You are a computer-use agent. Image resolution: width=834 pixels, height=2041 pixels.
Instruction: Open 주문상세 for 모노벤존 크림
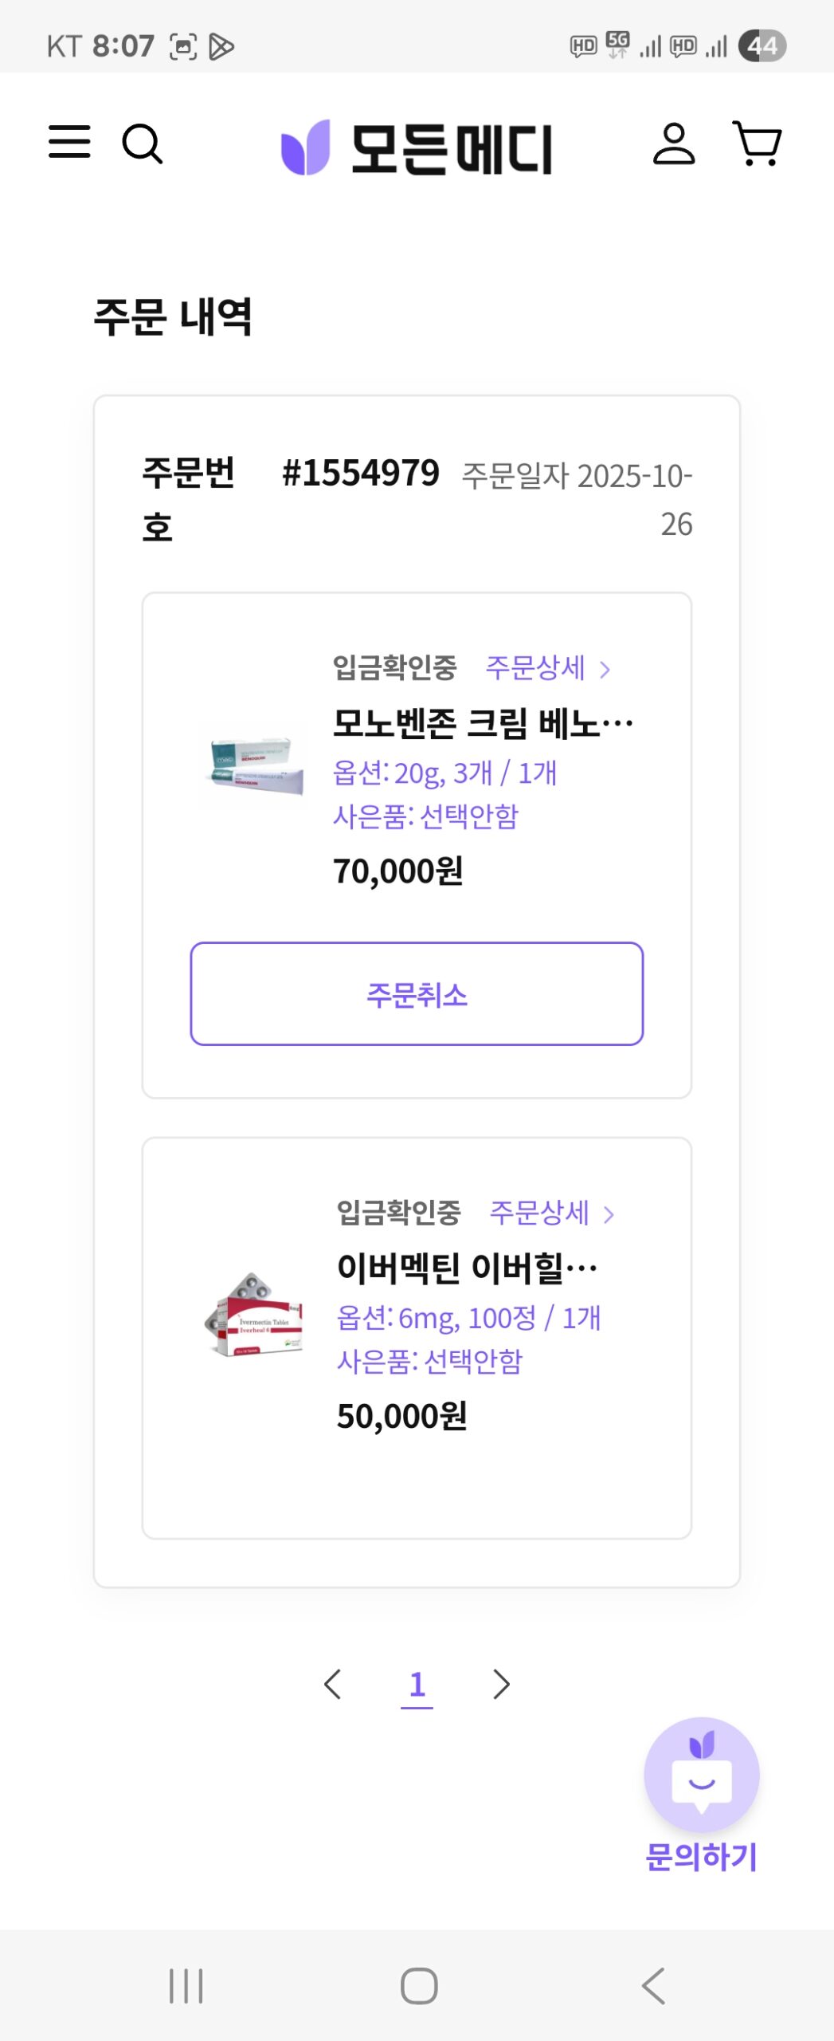pyautogui.click(x=547, y=667)
